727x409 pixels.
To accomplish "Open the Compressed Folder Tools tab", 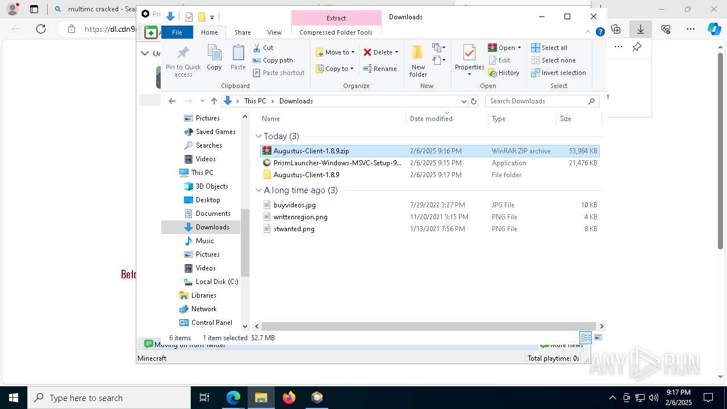I will point(336,32).
